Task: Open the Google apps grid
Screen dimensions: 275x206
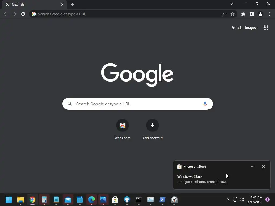Action: tap(266, 28)
